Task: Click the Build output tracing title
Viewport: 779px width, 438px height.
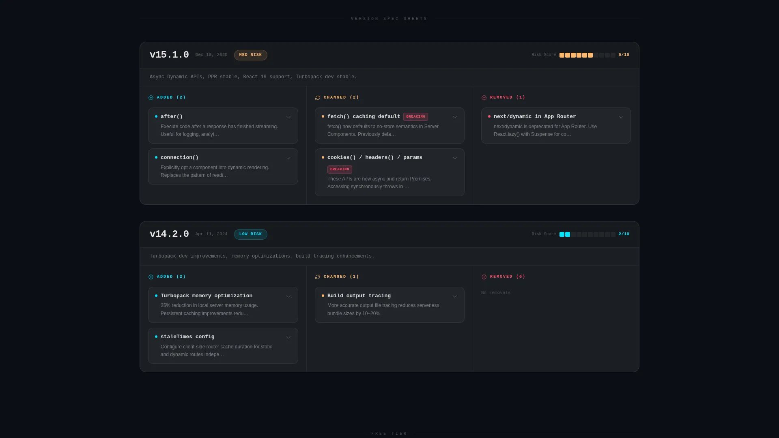Action: tap(359, 296)
